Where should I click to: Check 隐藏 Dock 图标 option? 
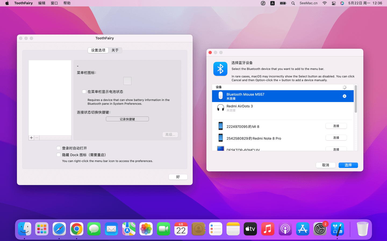(59, 155)
